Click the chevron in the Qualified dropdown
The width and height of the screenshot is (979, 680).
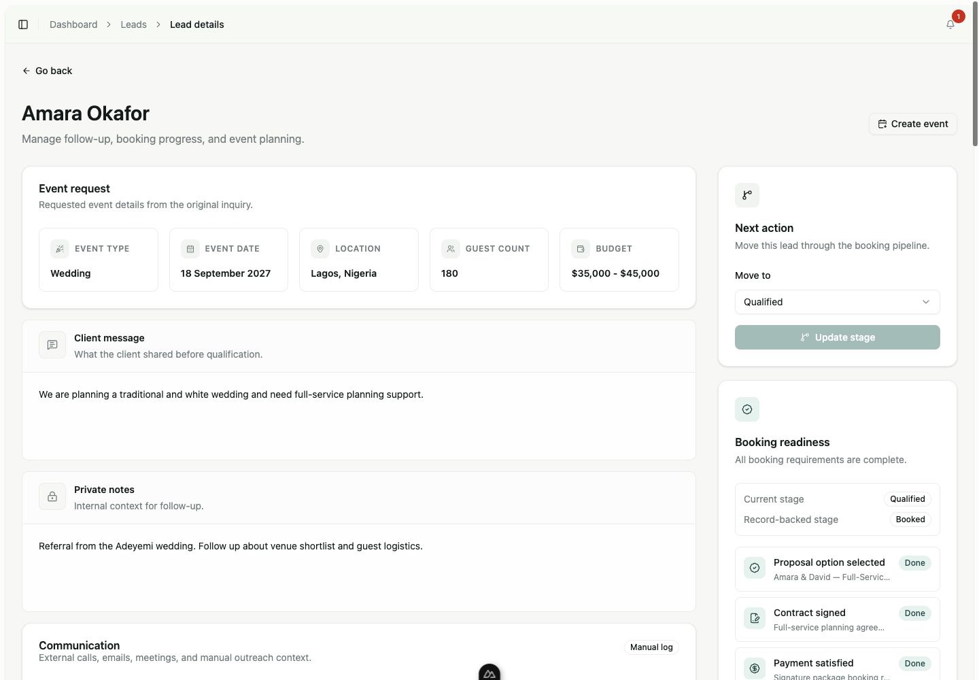tap(926, 302)
